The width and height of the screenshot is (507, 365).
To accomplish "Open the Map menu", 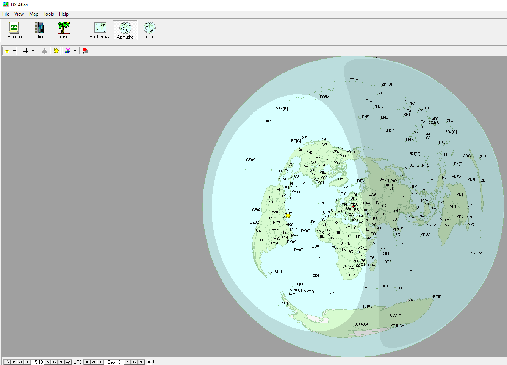I will point(34,14).
